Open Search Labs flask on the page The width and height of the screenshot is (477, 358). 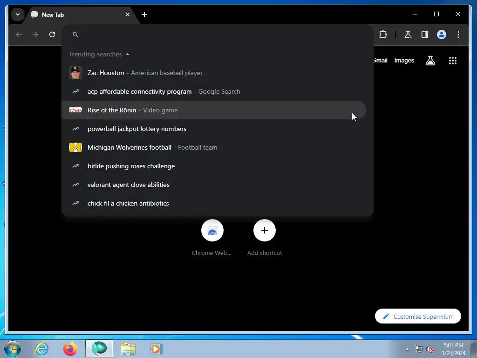pos(430,61)
